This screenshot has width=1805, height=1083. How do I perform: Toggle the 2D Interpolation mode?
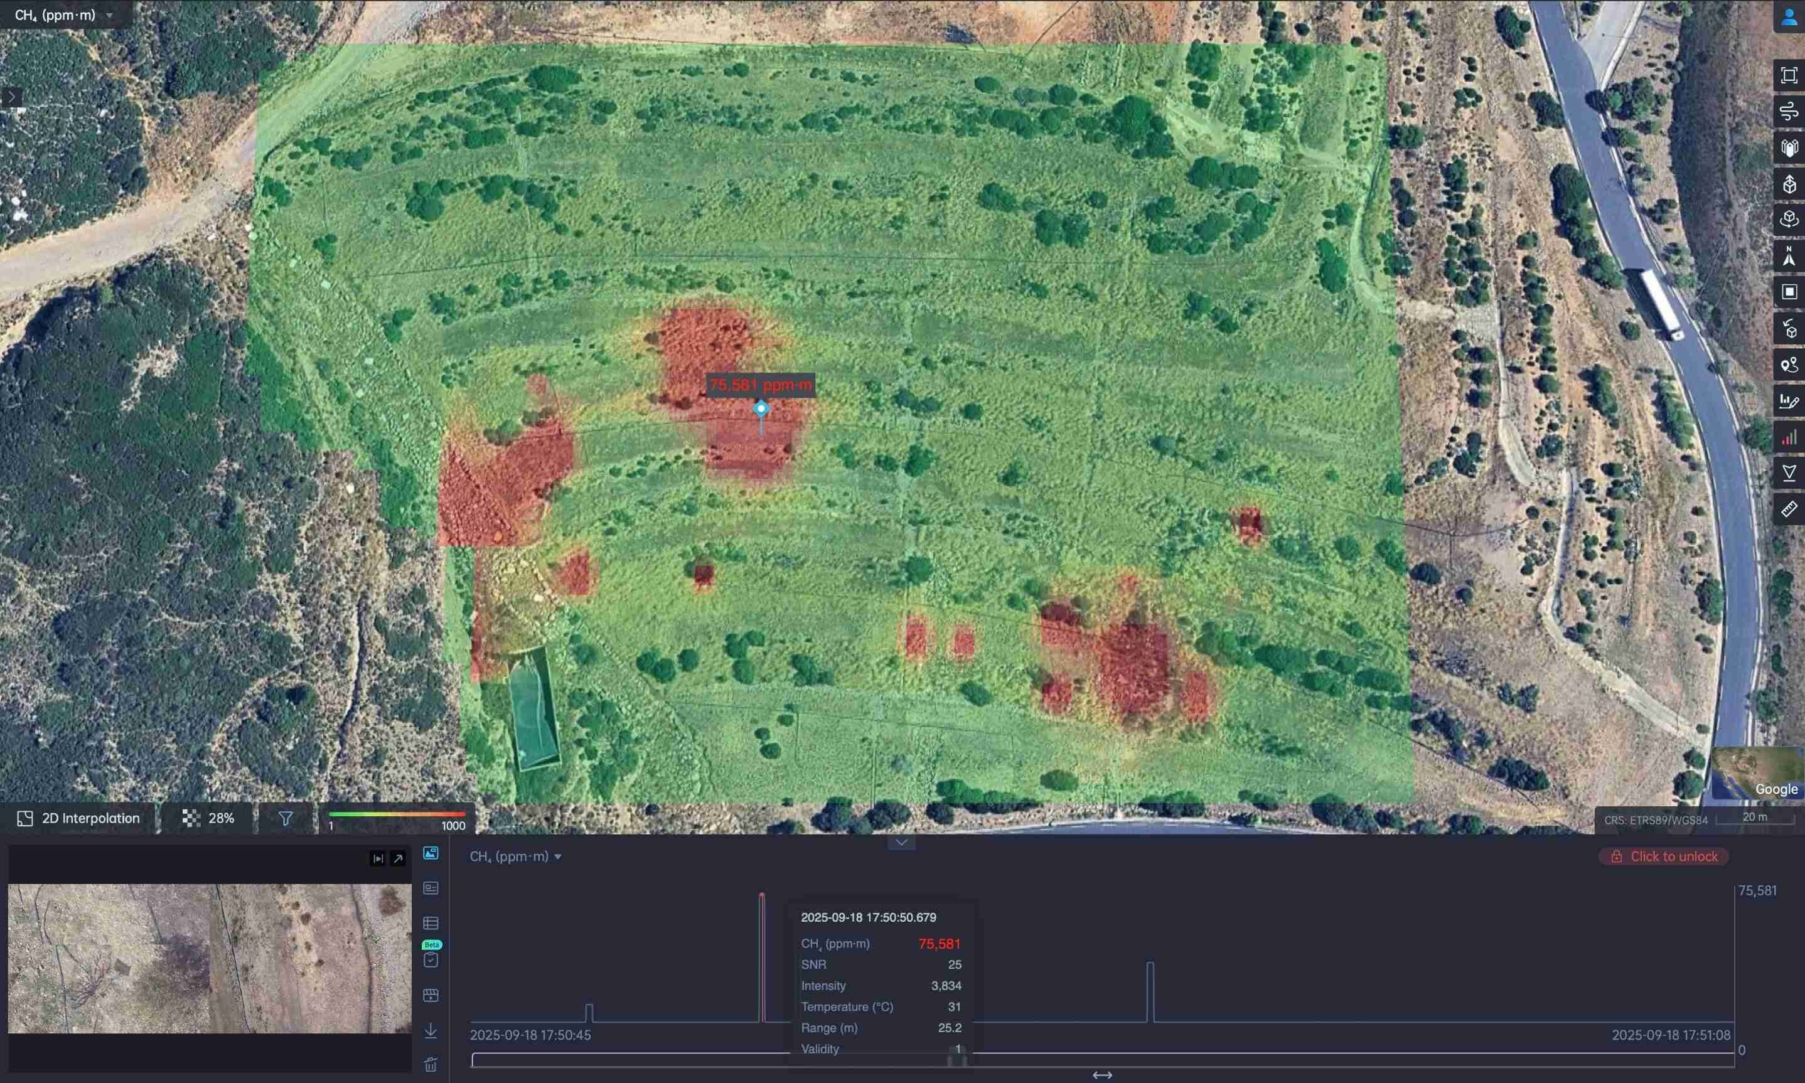tap(78, 818)
